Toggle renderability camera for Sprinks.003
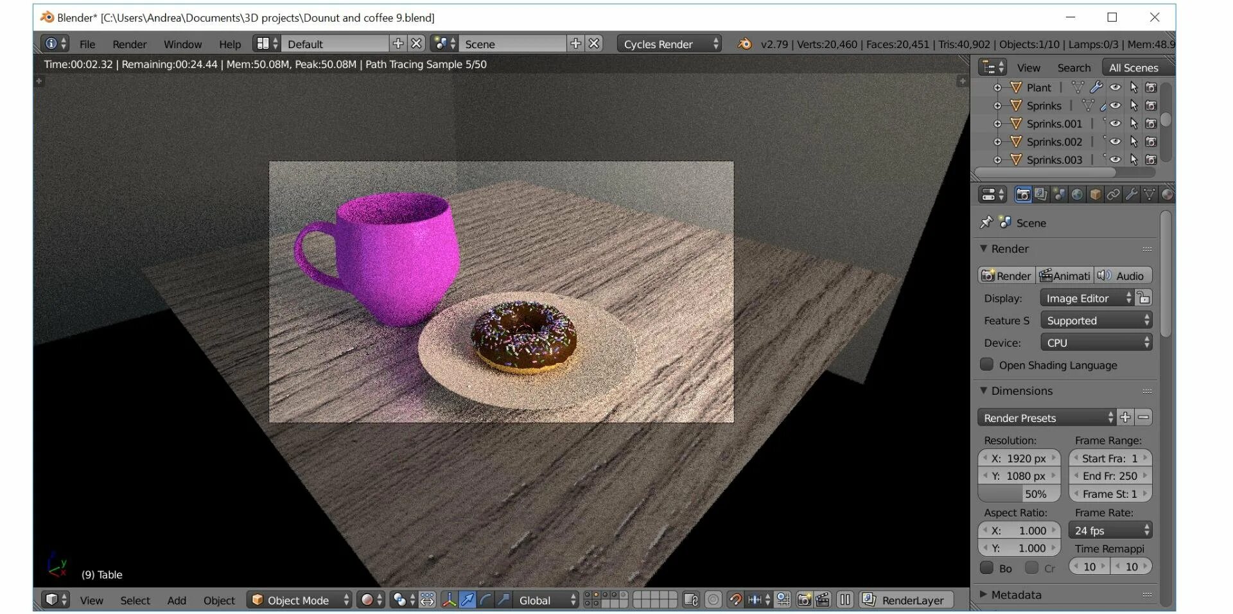This screenshot has width=1233, height=614. 1151,159
